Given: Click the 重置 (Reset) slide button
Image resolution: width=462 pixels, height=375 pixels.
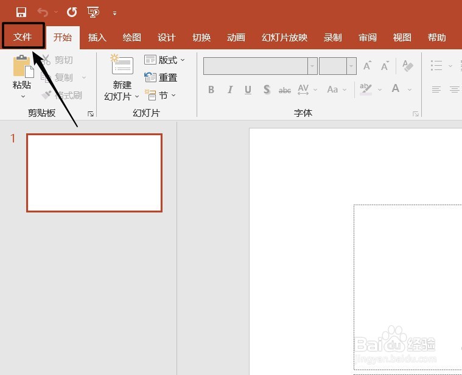Looking at the screenshot, I should [x=161, y=77].
